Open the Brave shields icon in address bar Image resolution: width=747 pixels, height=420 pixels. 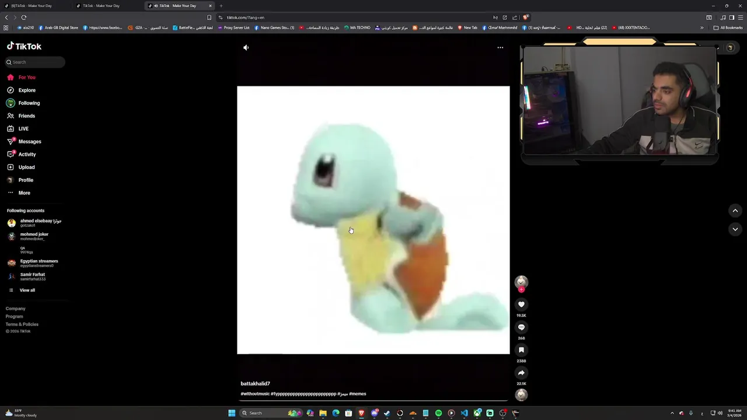525,17
